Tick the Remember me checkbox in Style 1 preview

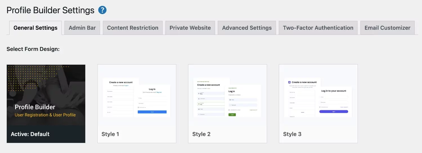pos(138,107)
